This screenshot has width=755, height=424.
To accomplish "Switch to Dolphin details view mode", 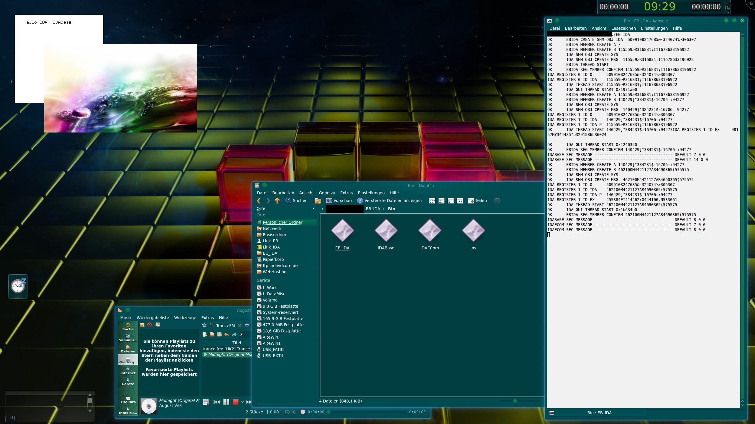I will coord(450,201).
